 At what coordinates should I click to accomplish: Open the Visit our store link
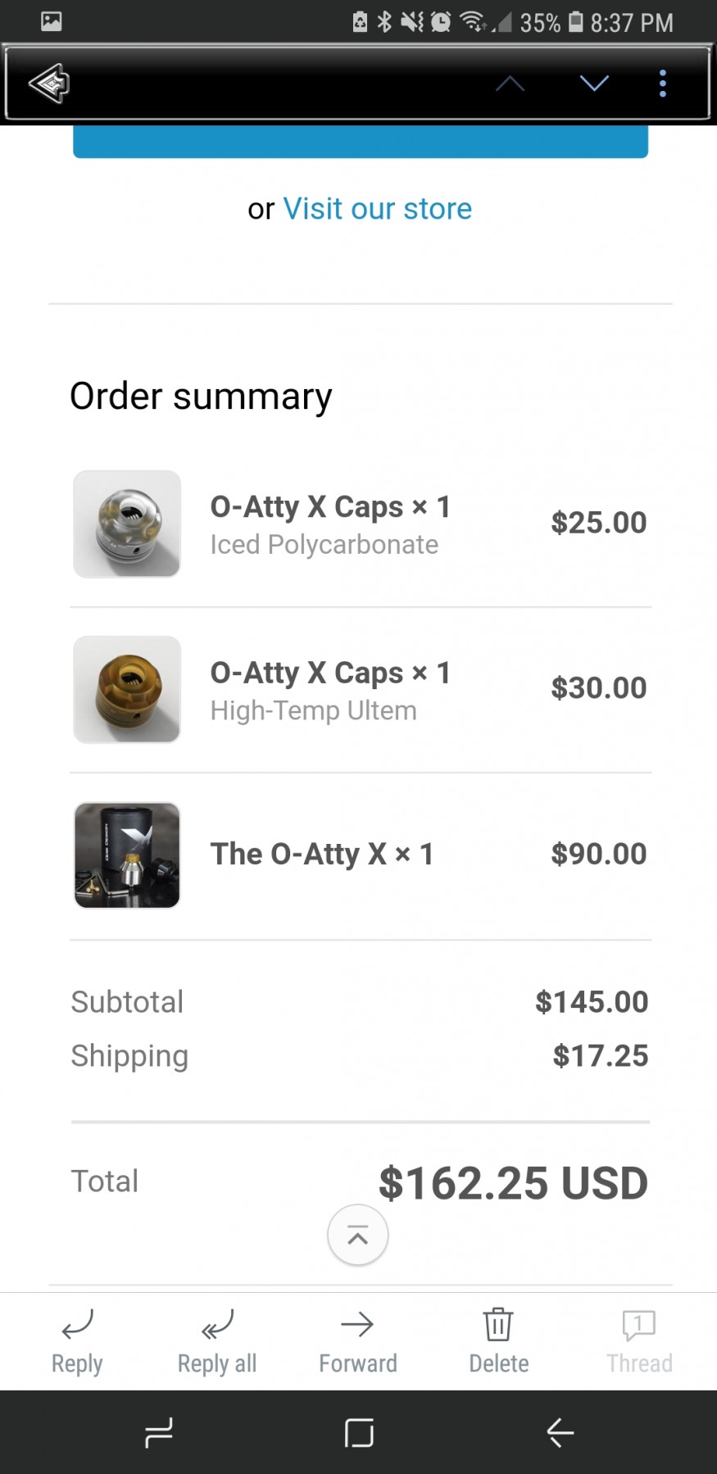point(377,209)
